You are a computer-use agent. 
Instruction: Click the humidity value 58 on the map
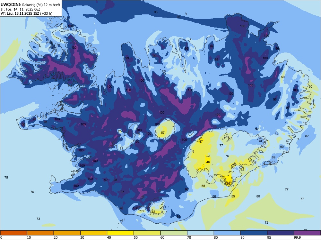203,186
